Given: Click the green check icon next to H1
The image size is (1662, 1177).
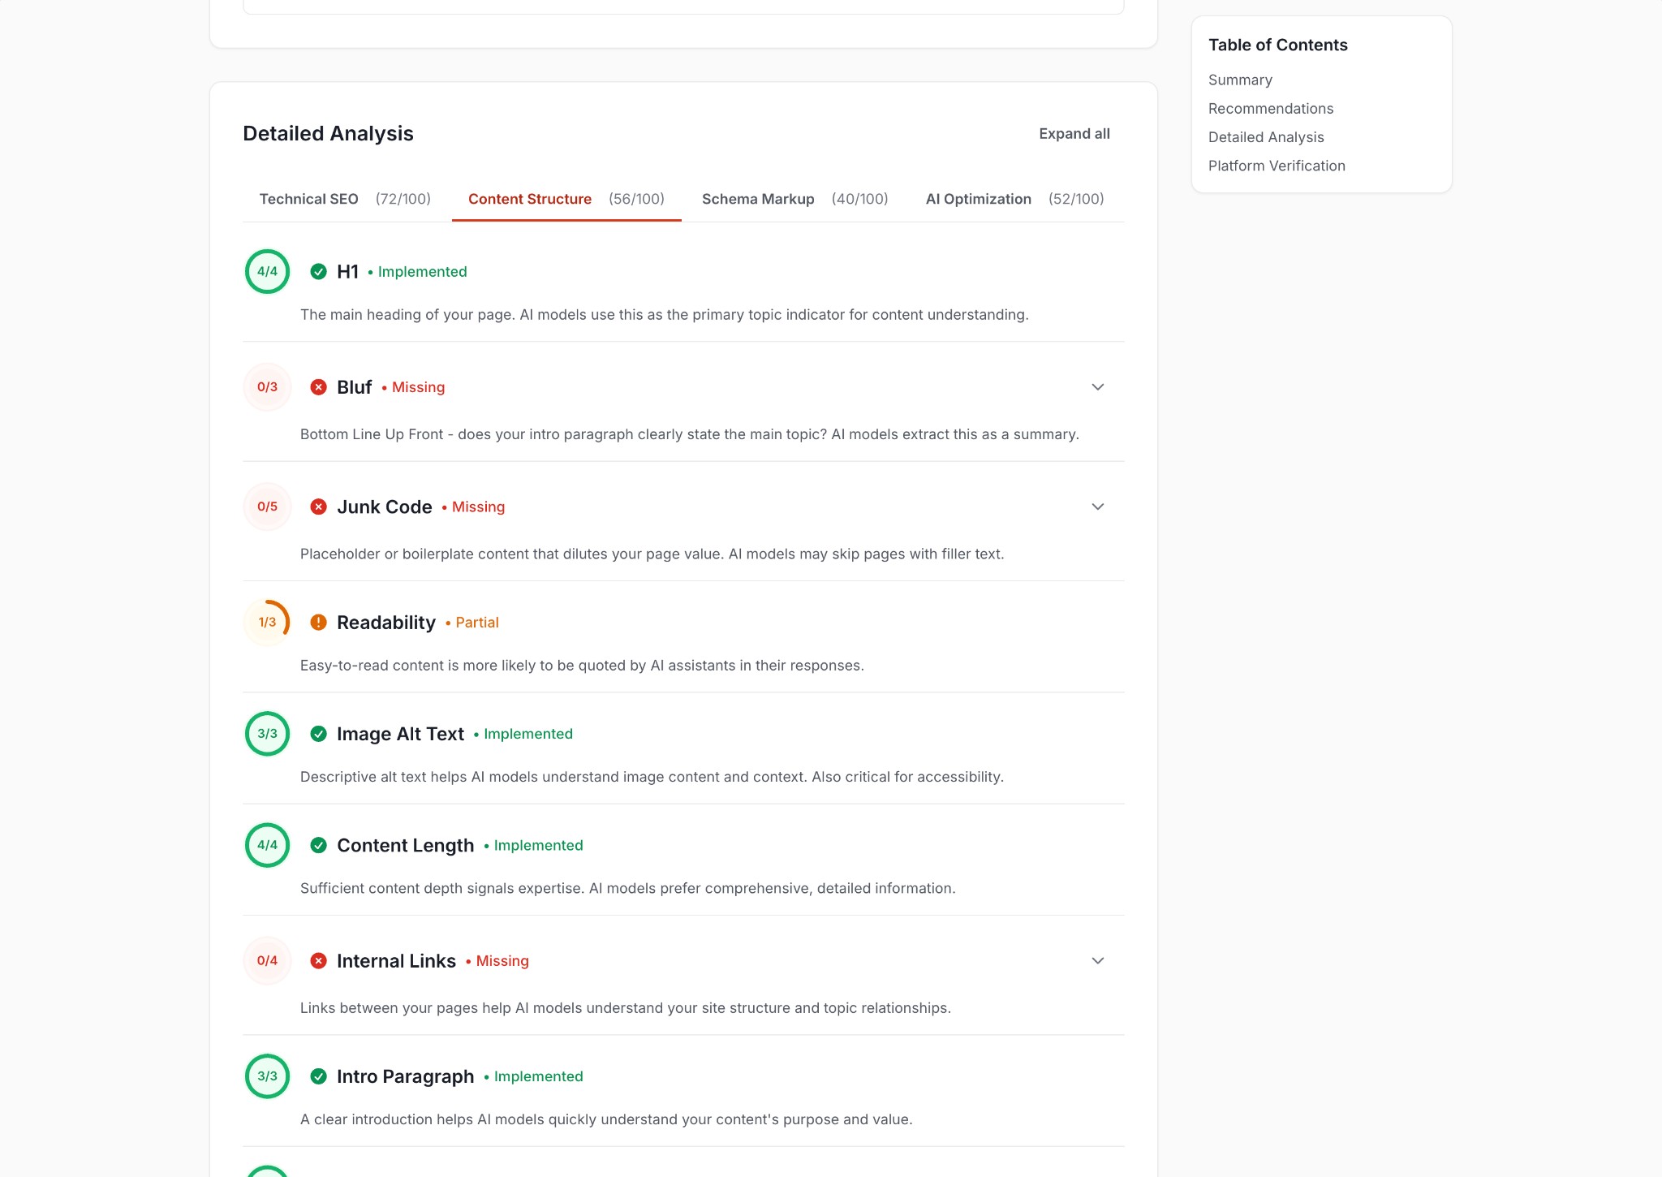Looking at the screenshot, I should pos(317,272).
